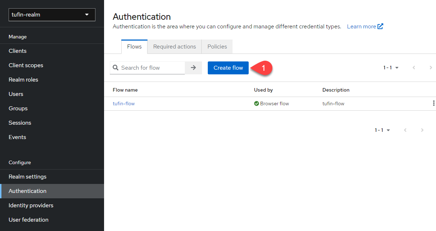Click the Create flow button

pyautogui.click(x=228, y=68)
